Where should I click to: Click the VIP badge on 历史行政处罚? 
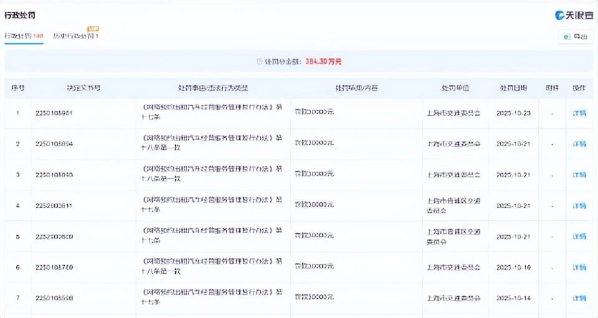coord(93,29)
